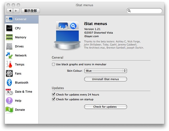Click the beta testers thanks text
The height and width of the screenshot is (131, 169).
coord(114,44)
